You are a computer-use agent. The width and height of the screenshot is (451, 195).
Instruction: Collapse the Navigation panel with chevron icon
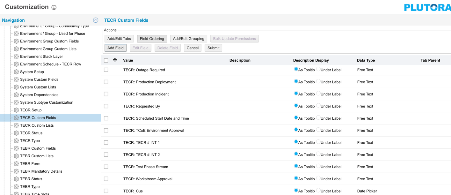click(x=96, y=20)
